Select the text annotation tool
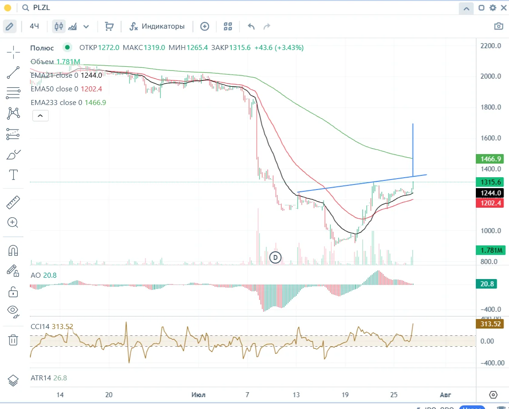Viewport: 509px width, 409px height. [13, 175]
